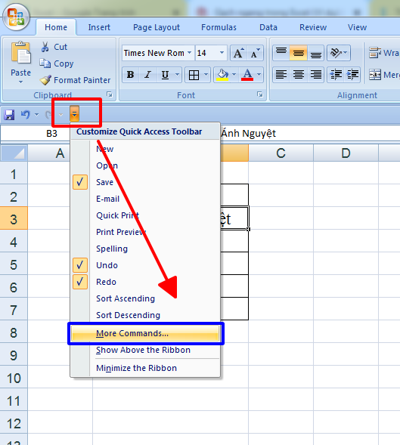Select Minimize the Ribbon
400x445 pixels.
[x=145, y=368]
